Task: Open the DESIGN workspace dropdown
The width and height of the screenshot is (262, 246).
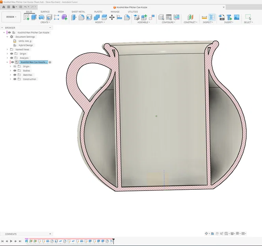Action: 11,17
